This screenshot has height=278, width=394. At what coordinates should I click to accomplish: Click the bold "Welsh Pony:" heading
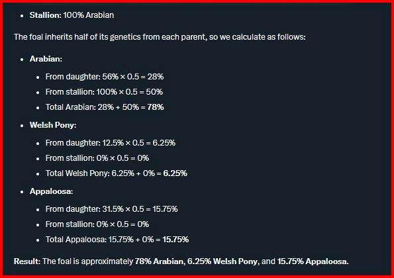tap(53, 125)
